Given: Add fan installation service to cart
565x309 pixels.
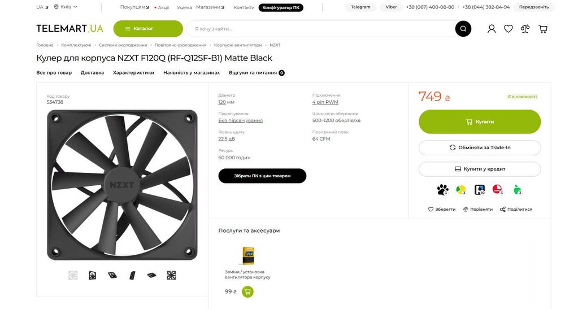Looking at the screenshot, I should [x=247, y=291].
